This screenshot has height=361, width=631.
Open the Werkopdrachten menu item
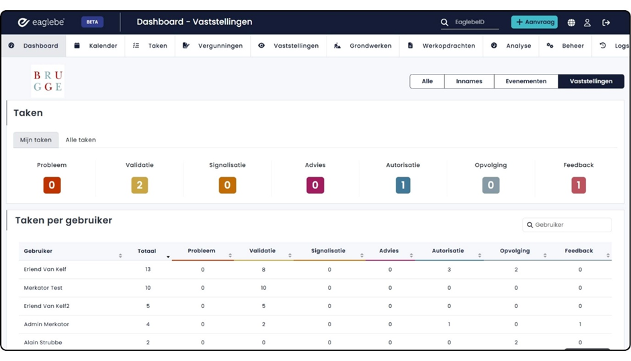441,46
